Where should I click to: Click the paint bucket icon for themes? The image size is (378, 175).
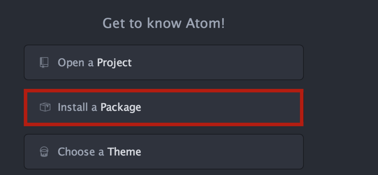tap(44, 152)
